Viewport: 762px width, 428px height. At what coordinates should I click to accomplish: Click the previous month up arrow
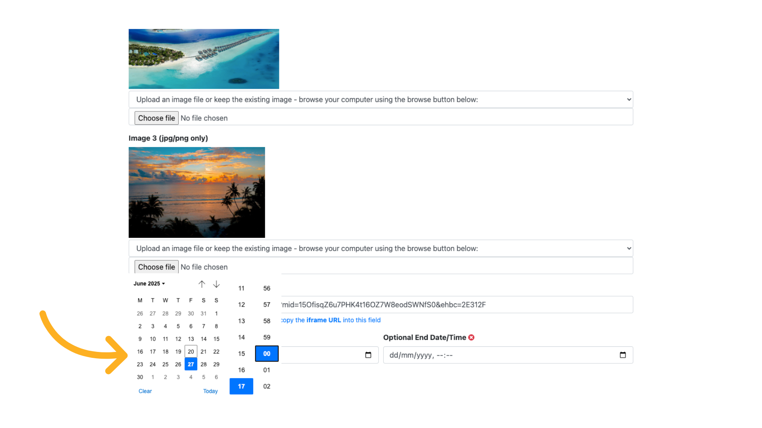coord(202,284)
